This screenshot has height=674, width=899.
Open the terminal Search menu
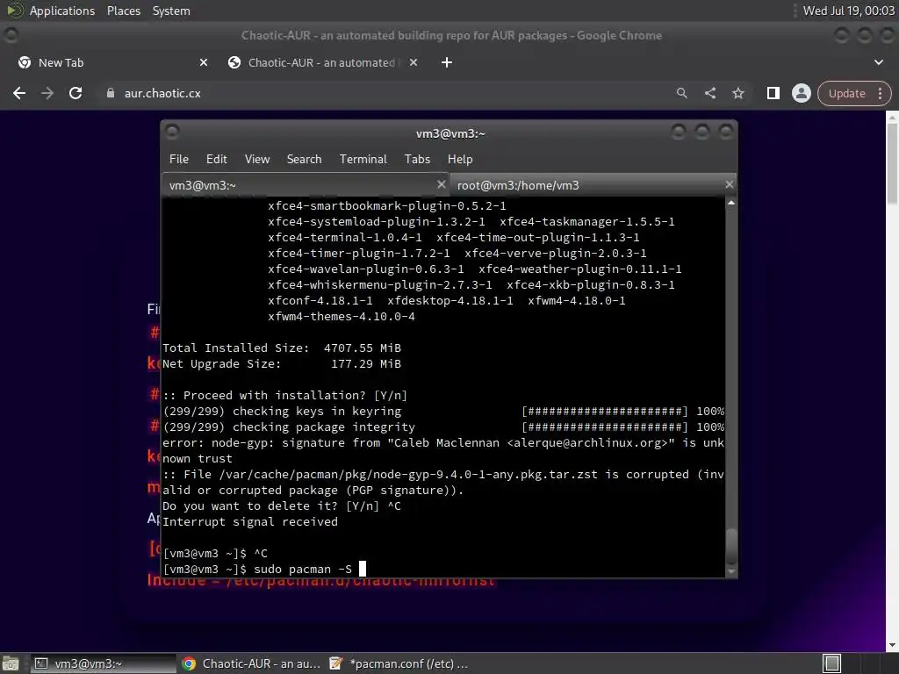(x=304, y=160)
